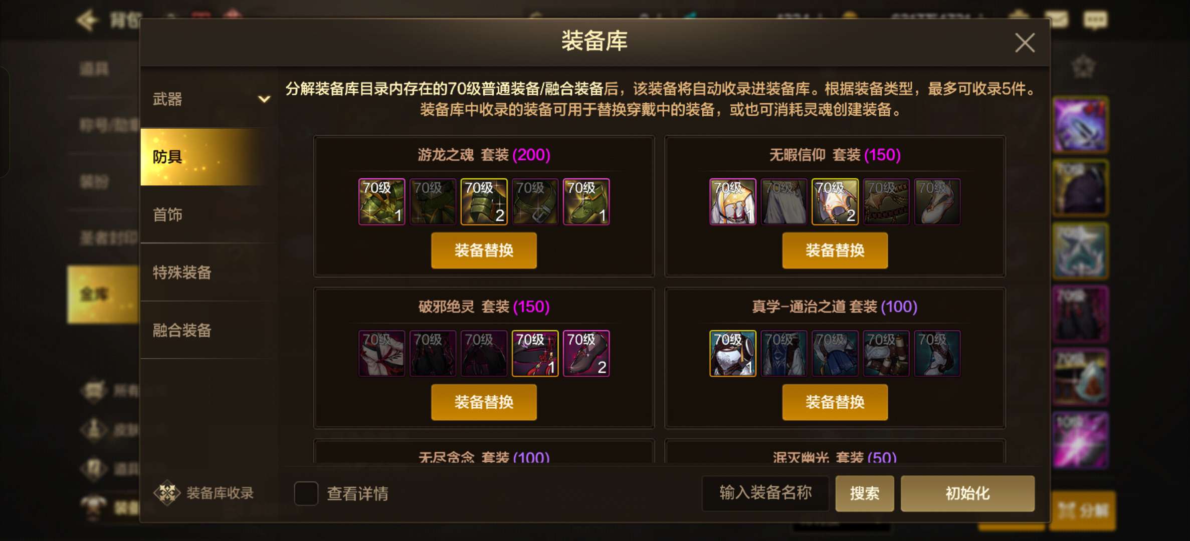This screenshot has width=1190, height=541.
Task: Click the 初始化 reset button
Action: tap(967, 493)
